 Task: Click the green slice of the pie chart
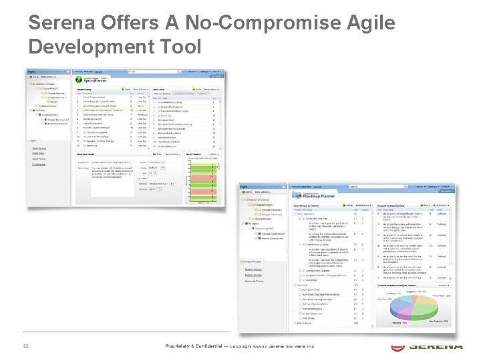[x=425, y=310]
